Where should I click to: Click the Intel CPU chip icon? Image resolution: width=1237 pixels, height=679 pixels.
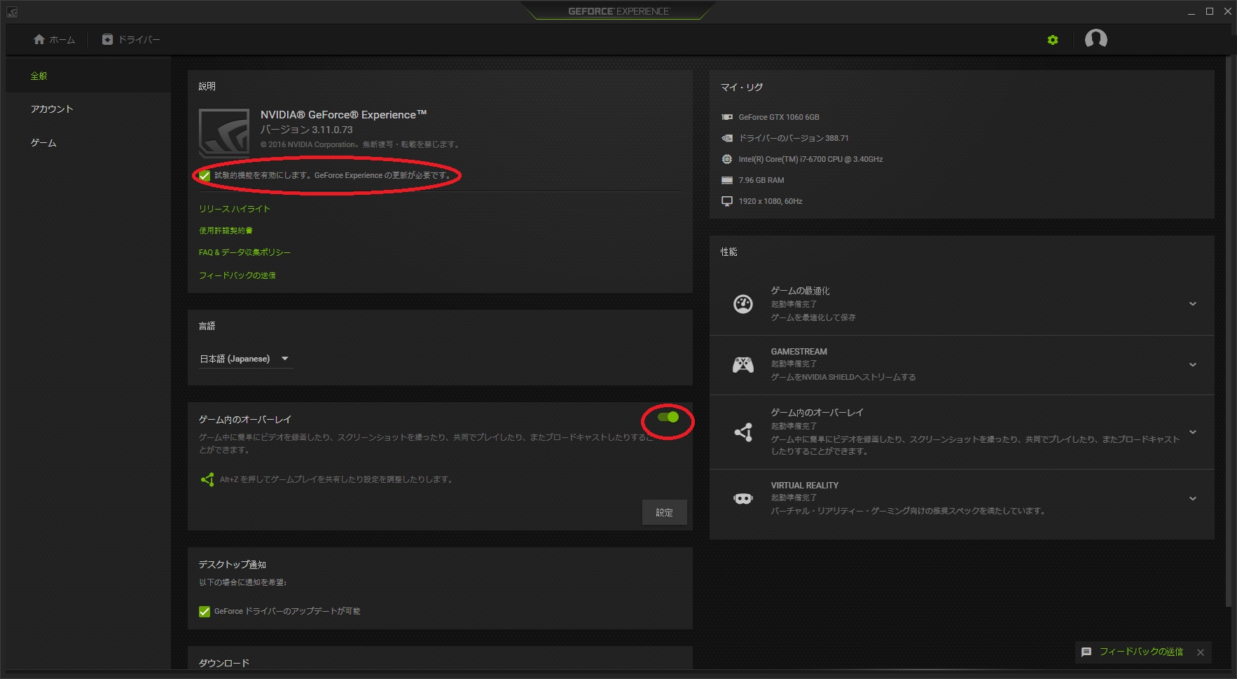(x=727, y=159)
